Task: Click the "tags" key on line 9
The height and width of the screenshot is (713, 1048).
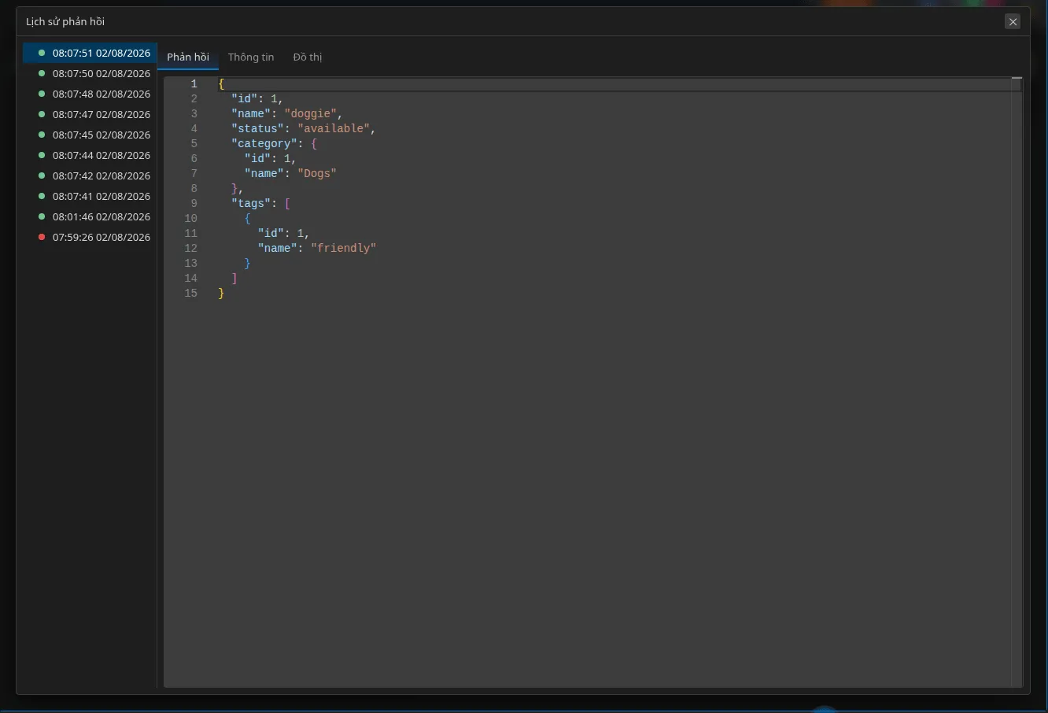Action: click(x=251, y=203)
